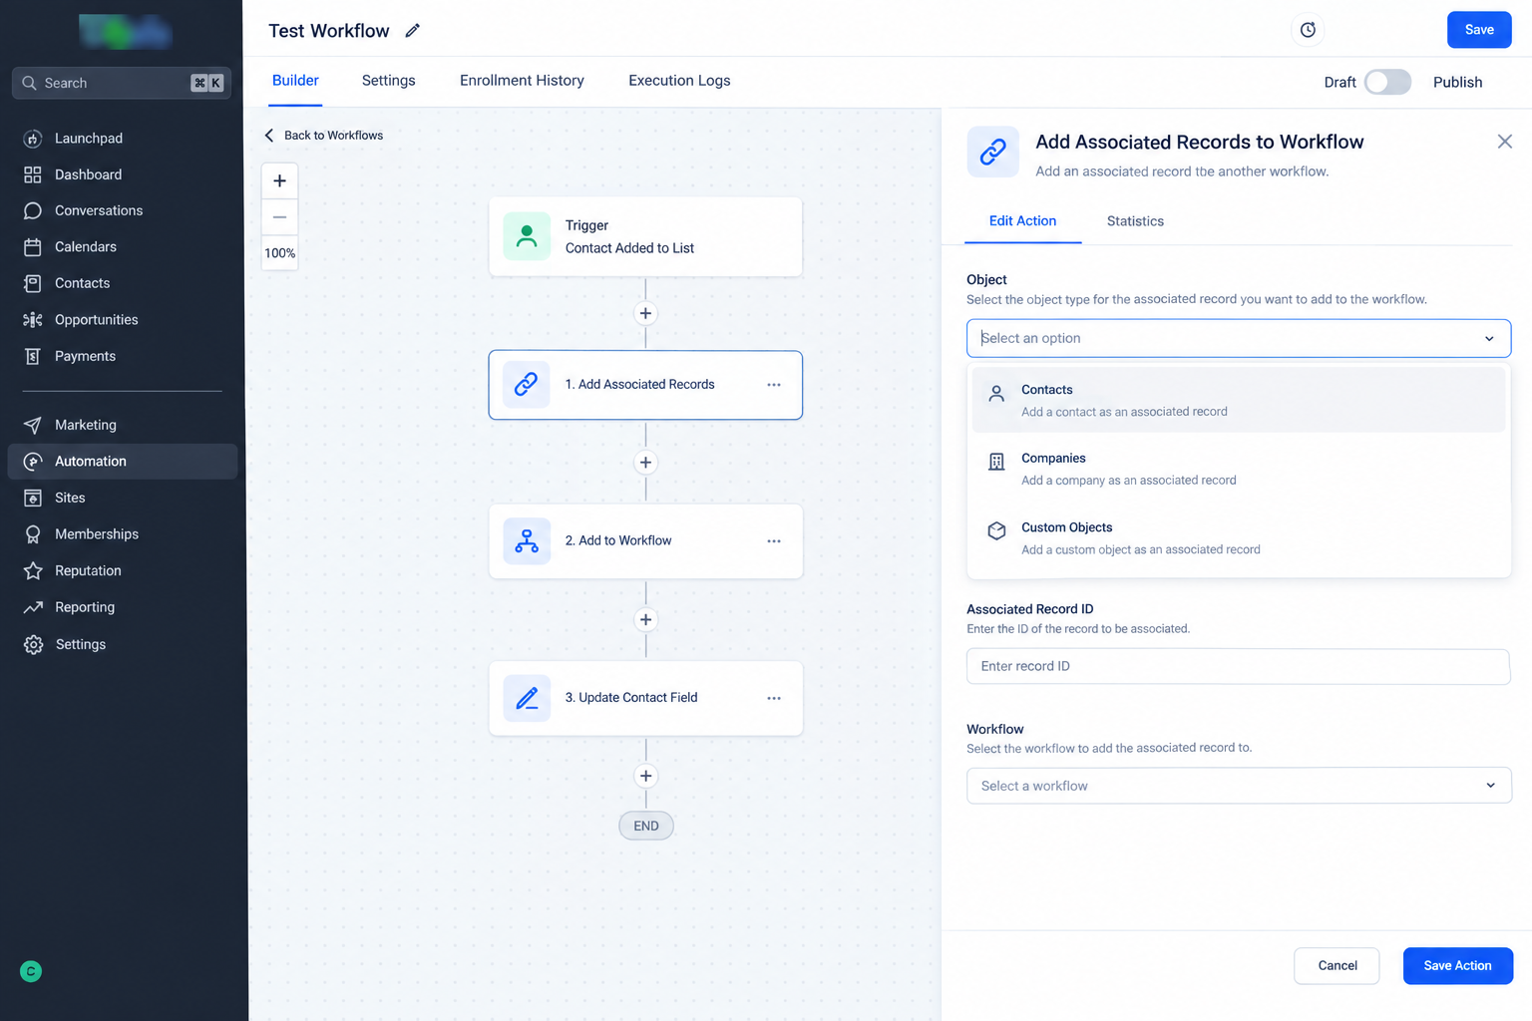Close the Add Associated Records panel
The width and height of the screenshot is (1532, 1021).
(x=1504, y=142)
